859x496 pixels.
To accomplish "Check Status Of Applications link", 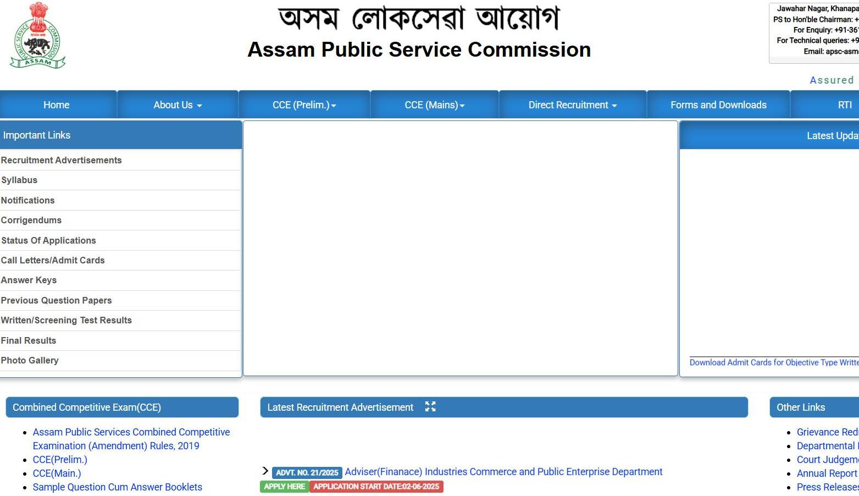I will coord(48,240).
